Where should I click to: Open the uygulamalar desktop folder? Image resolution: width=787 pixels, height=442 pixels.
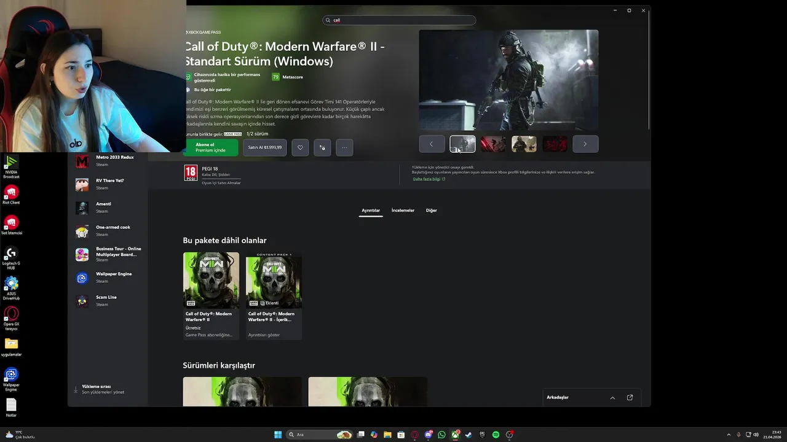pyautogui.click(x=11, y=347)
